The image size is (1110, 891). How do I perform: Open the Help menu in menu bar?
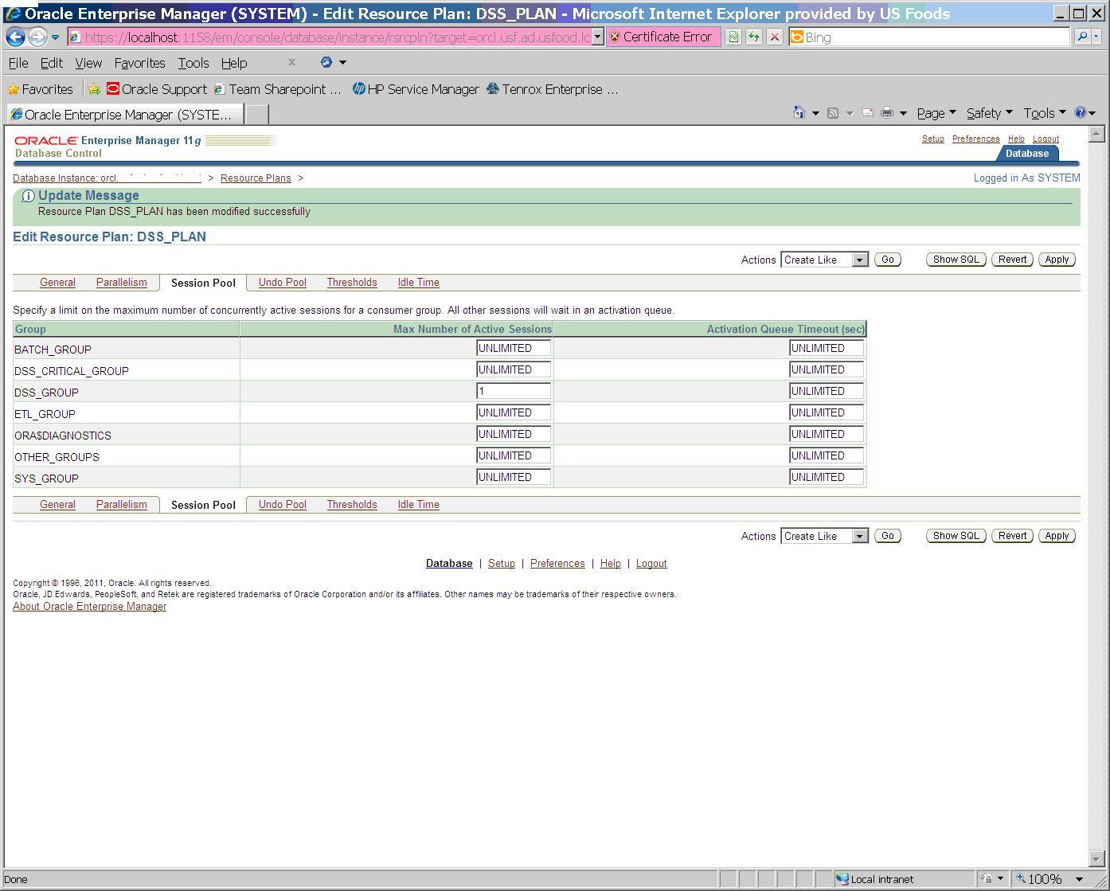point(234,63)
